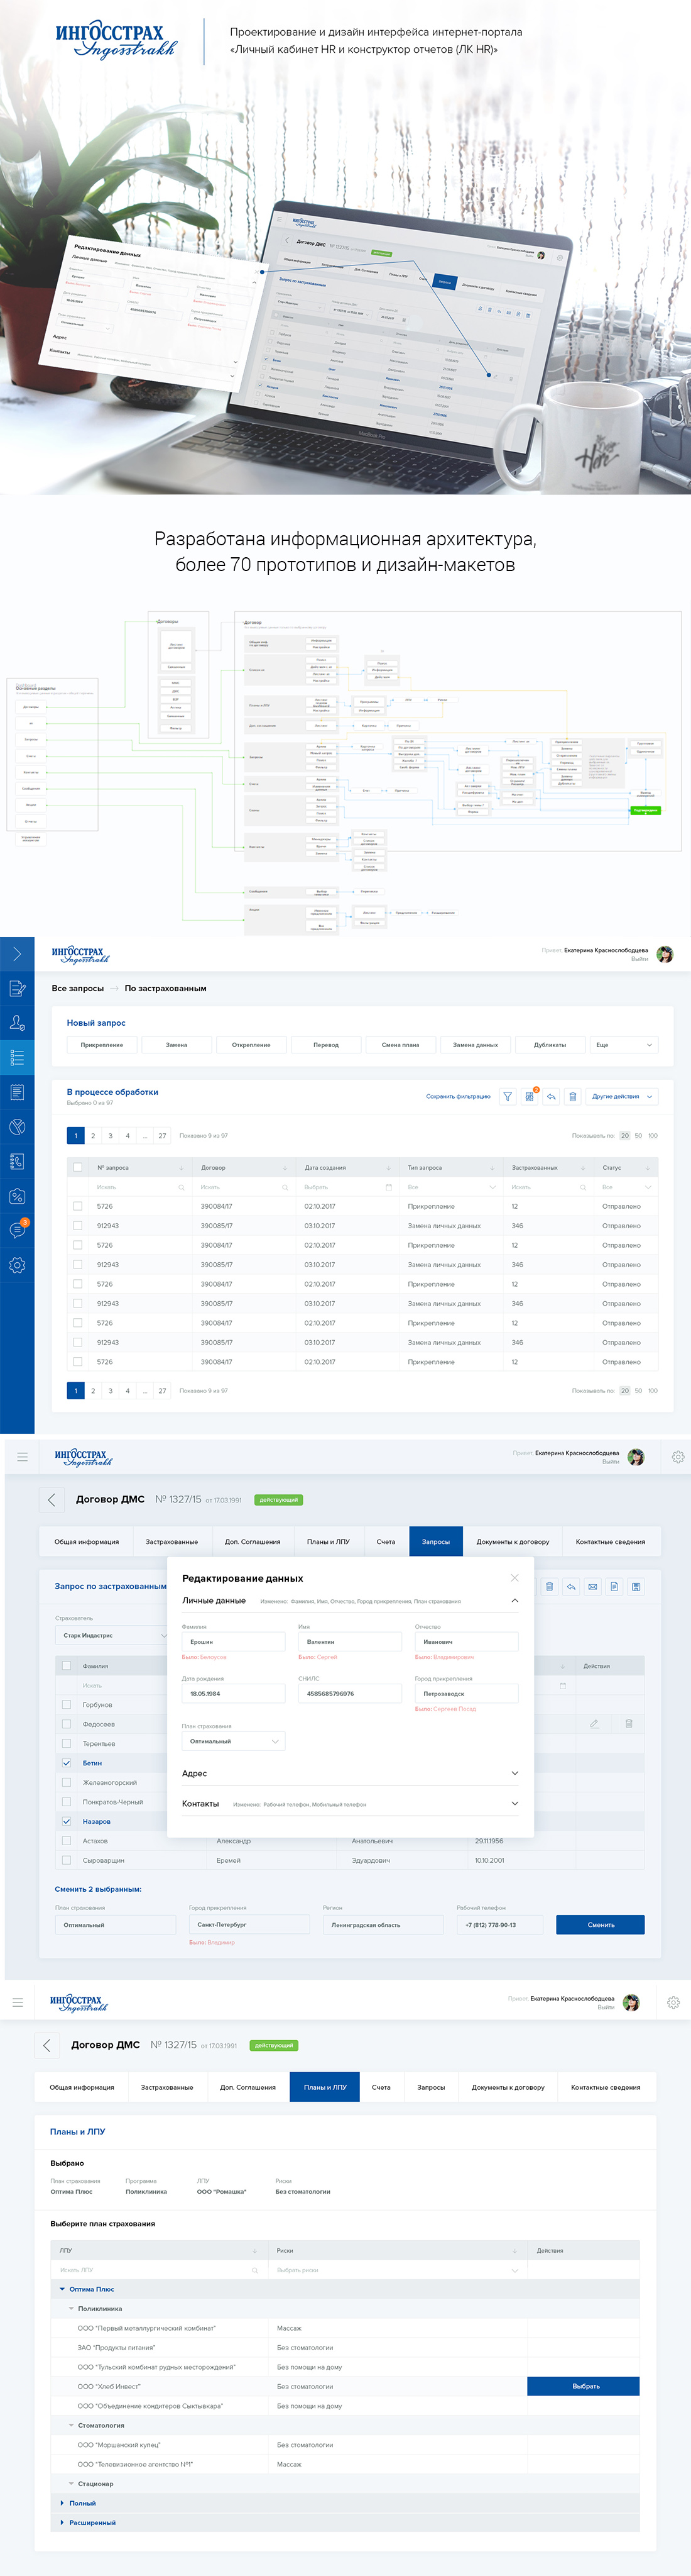691x2576 pixels.
Task: Select the highlighted list icon in the blue sidebar
Action: [17, 1057]
